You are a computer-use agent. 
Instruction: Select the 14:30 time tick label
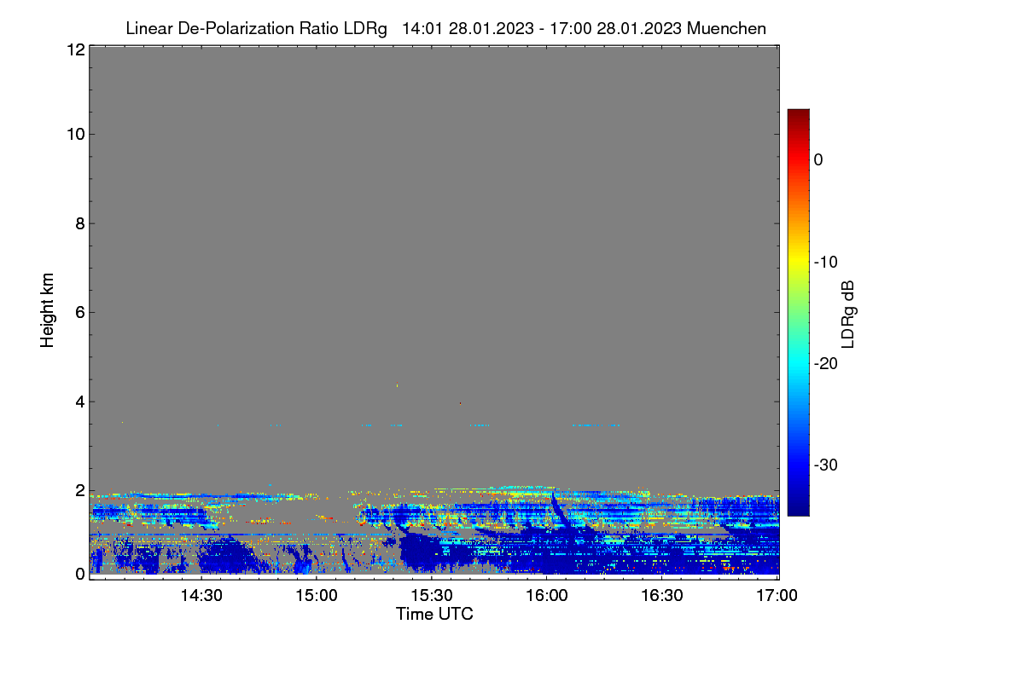tap(201, 596)
